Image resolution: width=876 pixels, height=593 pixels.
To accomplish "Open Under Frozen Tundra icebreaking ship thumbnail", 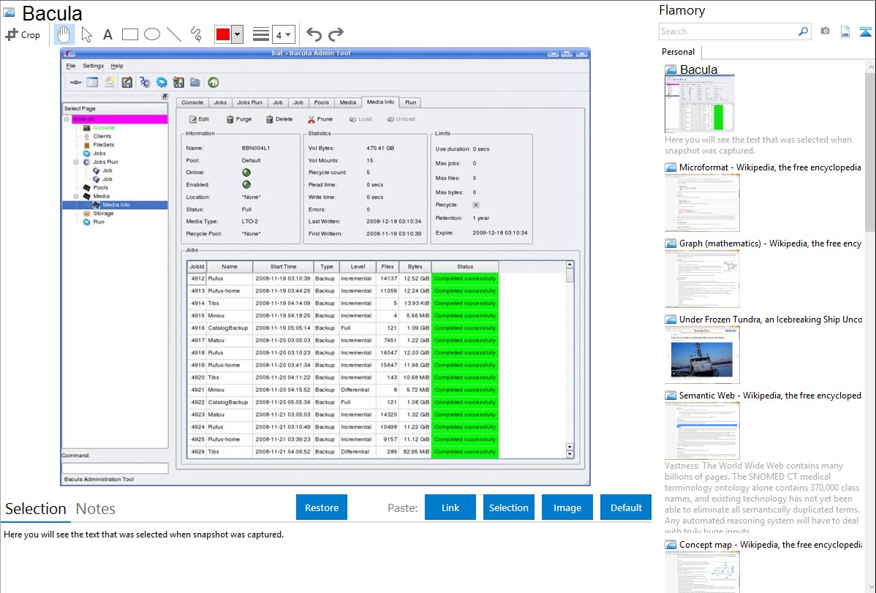I will [x=702, y=355].
